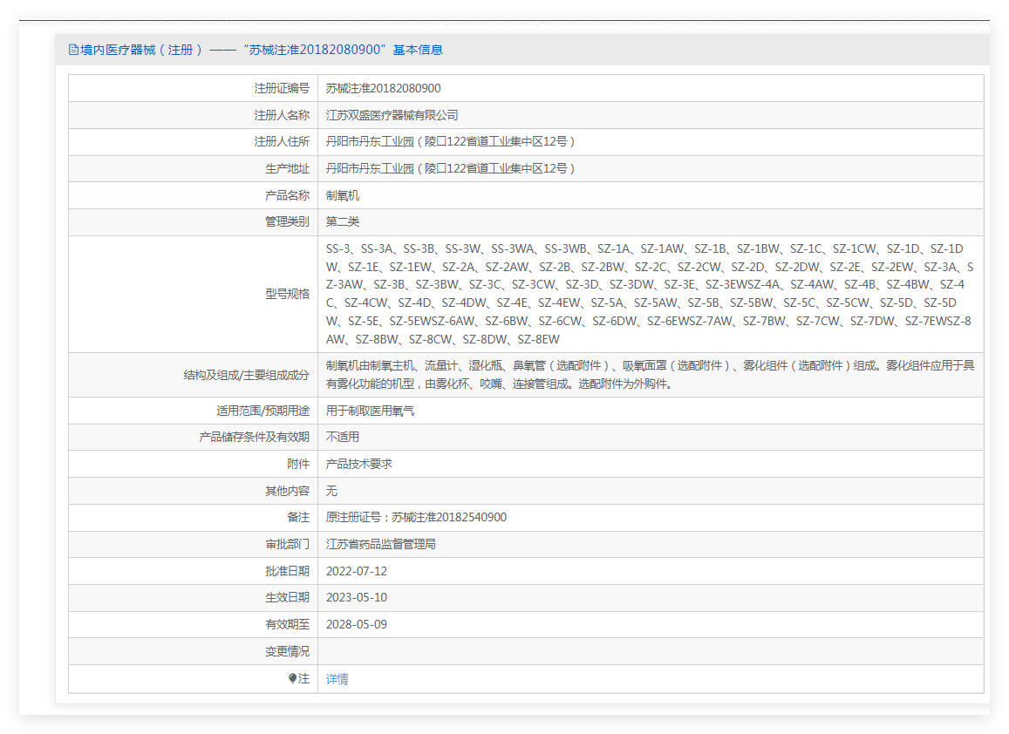Screen dimensions: 1009x734
Task: Click the structure description starting with 制氧机由制氧主机
Action: click(x=650, y=375)
